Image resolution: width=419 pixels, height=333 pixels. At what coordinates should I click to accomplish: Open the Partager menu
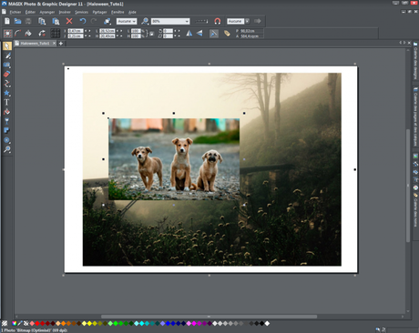99,12
